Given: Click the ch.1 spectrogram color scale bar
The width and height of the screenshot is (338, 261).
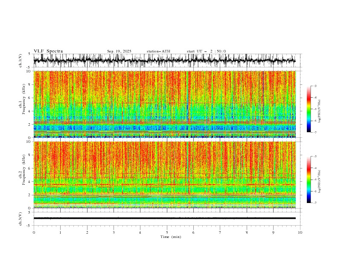Looking at the screenshot, I should (309, 109).
